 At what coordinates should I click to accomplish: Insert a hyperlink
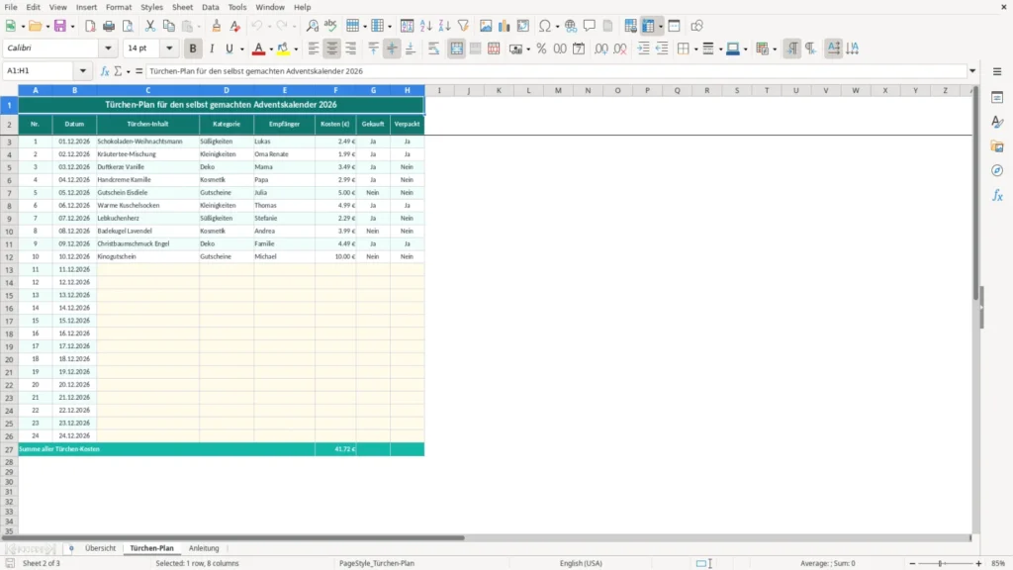click(571, 26)
